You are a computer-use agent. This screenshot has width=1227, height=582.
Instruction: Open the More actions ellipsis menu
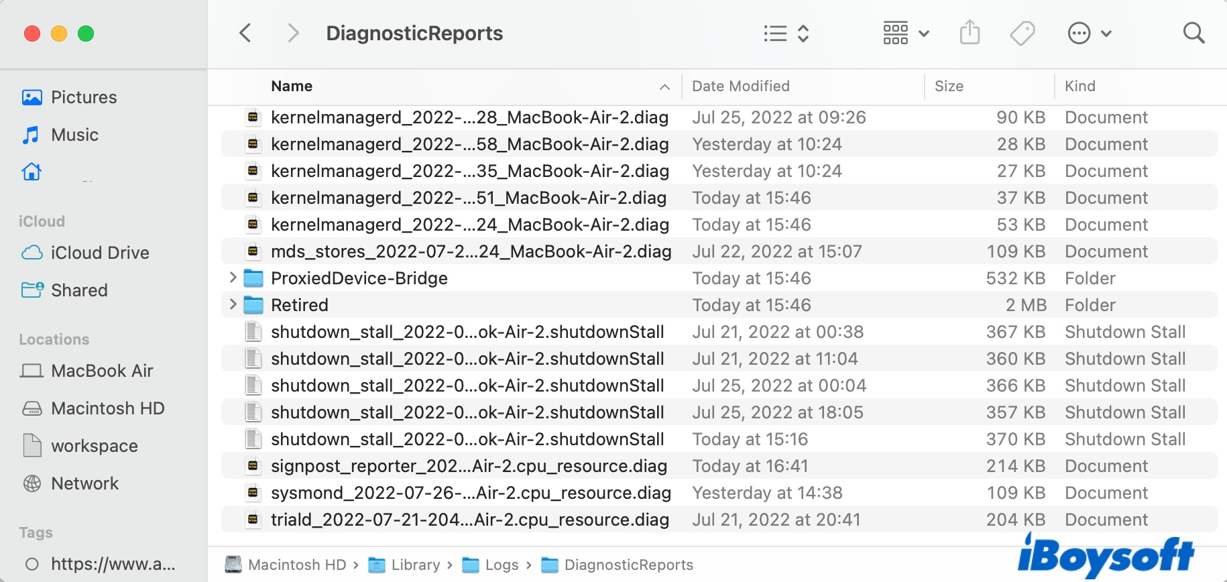click(x=1089, y=33)
